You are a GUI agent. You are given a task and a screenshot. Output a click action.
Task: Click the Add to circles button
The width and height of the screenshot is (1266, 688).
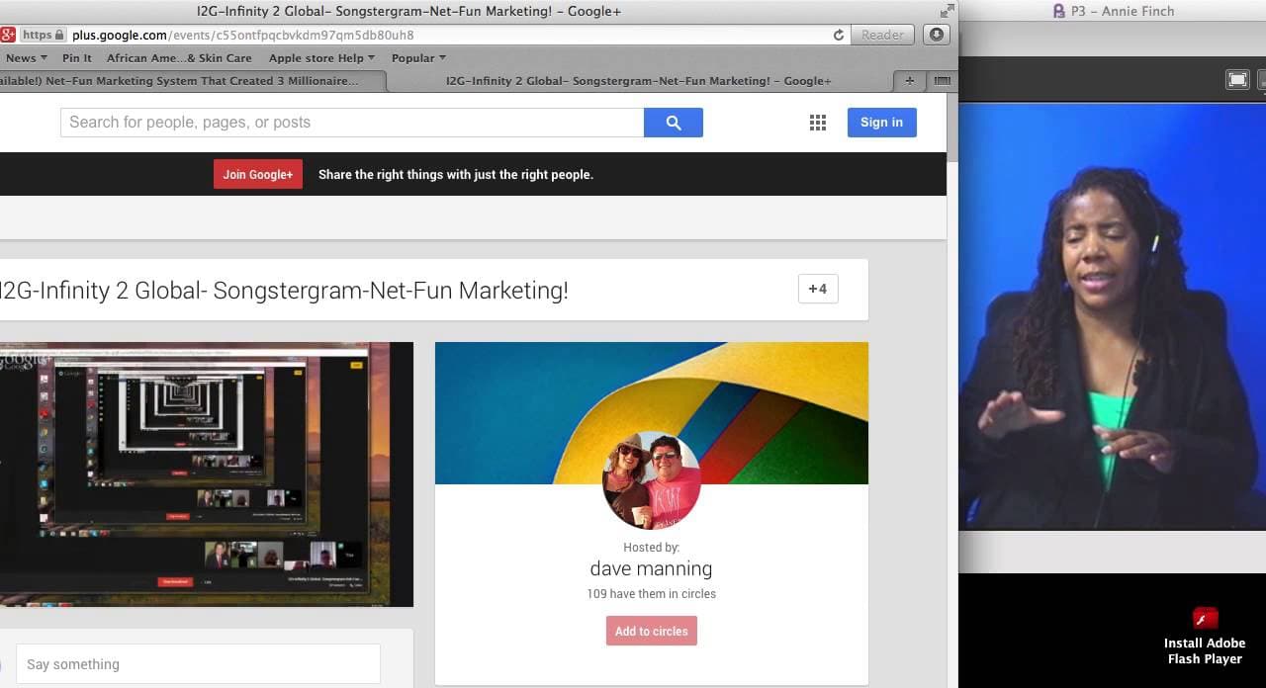tap(652, 631)
